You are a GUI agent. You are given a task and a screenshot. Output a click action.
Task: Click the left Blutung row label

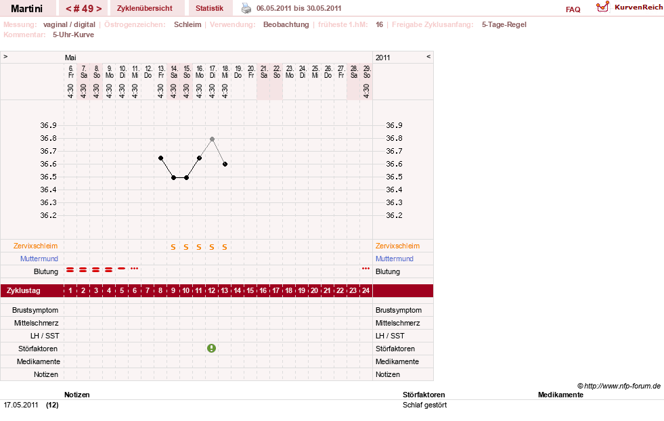(x=46, y=271)
